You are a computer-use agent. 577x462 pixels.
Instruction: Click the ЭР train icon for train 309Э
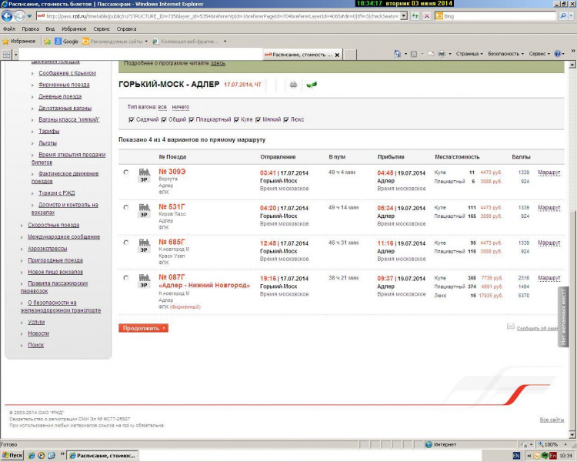tap(144, 175)
